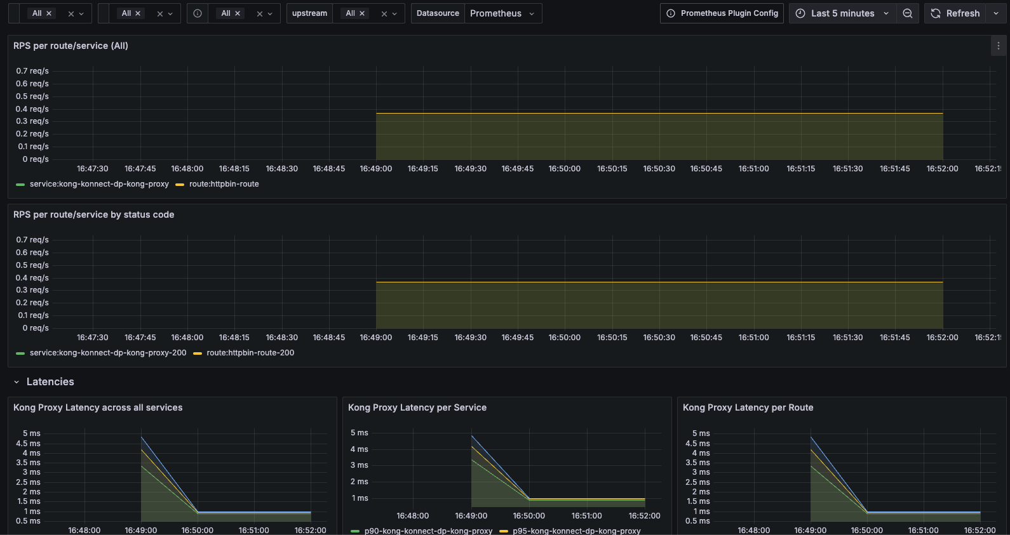Zoom out the time range
Image resolution: width=1010 pixels, height=535 pixels.
[x=908, y=13]
